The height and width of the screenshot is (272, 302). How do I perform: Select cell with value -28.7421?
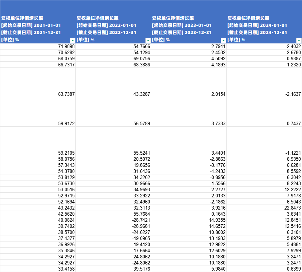[113, 220]
